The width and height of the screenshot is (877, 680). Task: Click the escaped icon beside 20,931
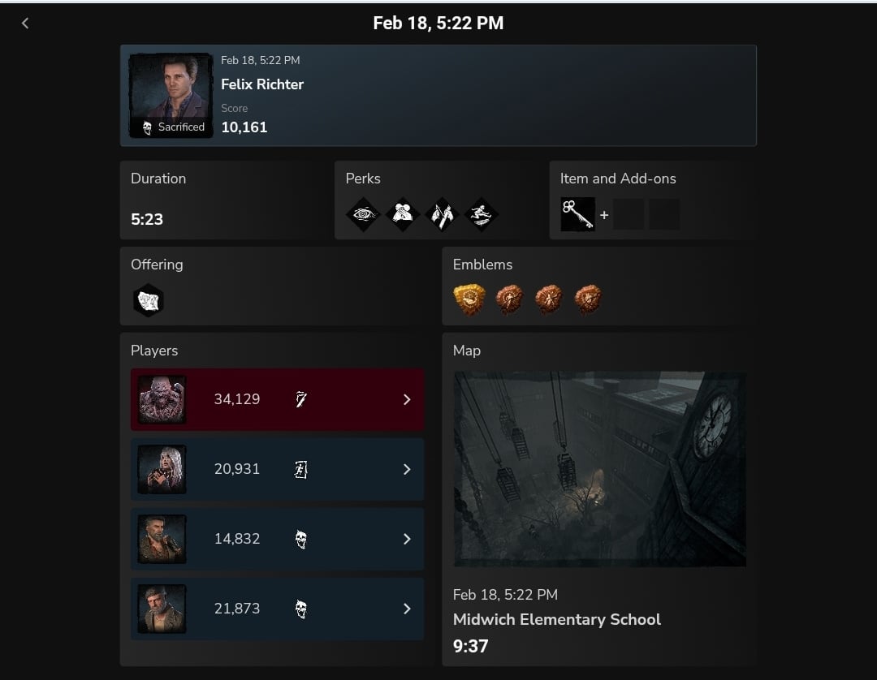pyautogui.click(x=301, y=469)
